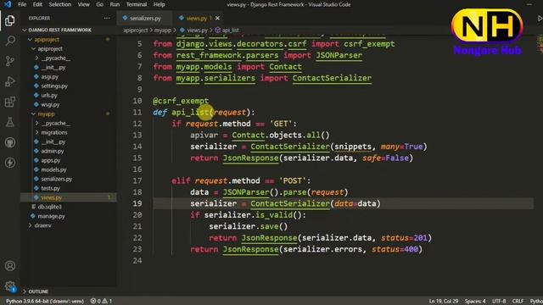Open the Help menu
The width and height of the screenshot is (543, 305).
(x=159, y=4)
